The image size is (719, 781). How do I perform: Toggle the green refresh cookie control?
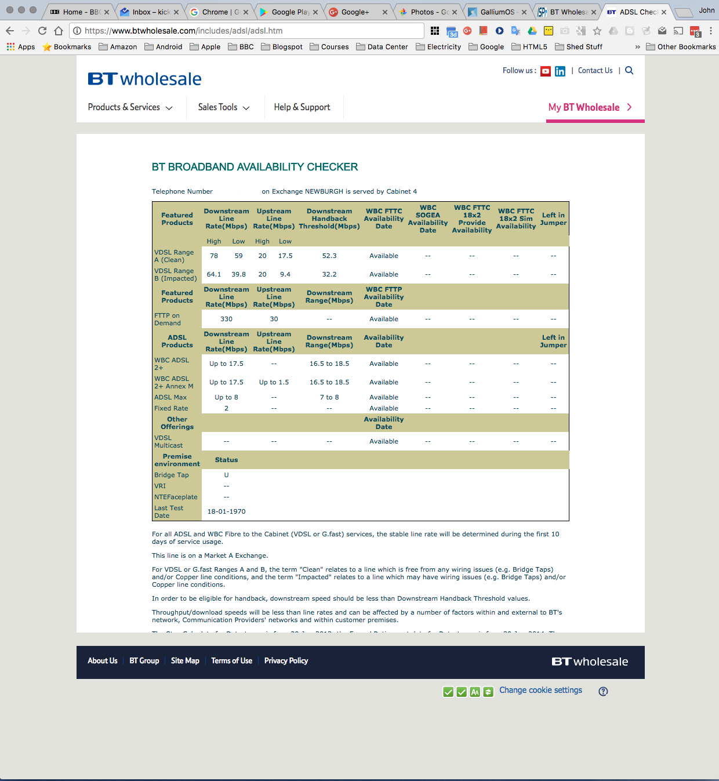pos(488,691)
